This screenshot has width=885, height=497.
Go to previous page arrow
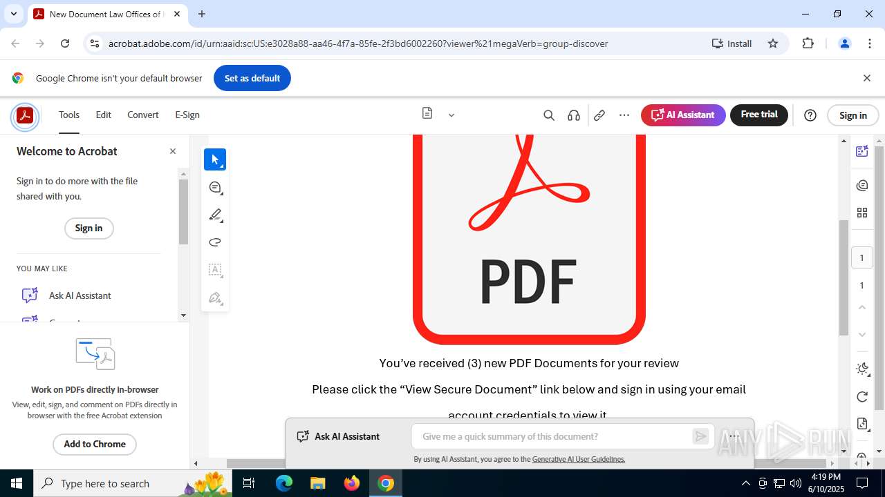pyautogui.click(x=861, y=307)
